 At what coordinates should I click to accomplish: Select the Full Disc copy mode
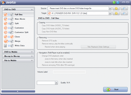tap(18, 15)
